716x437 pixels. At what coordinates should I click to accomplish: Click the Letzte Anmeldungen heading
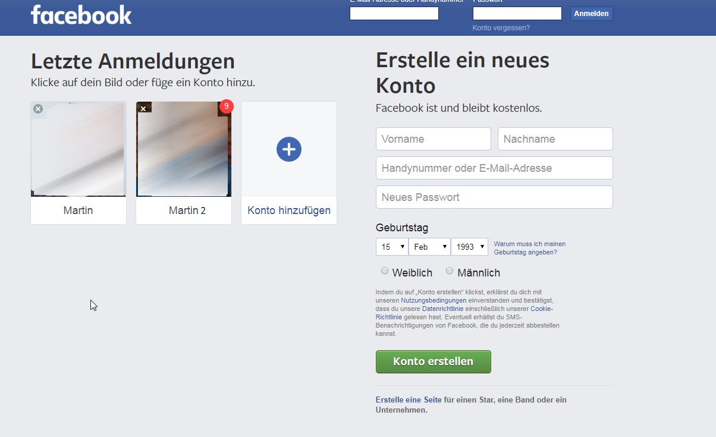pyautogui.click(x=133, y=61)
